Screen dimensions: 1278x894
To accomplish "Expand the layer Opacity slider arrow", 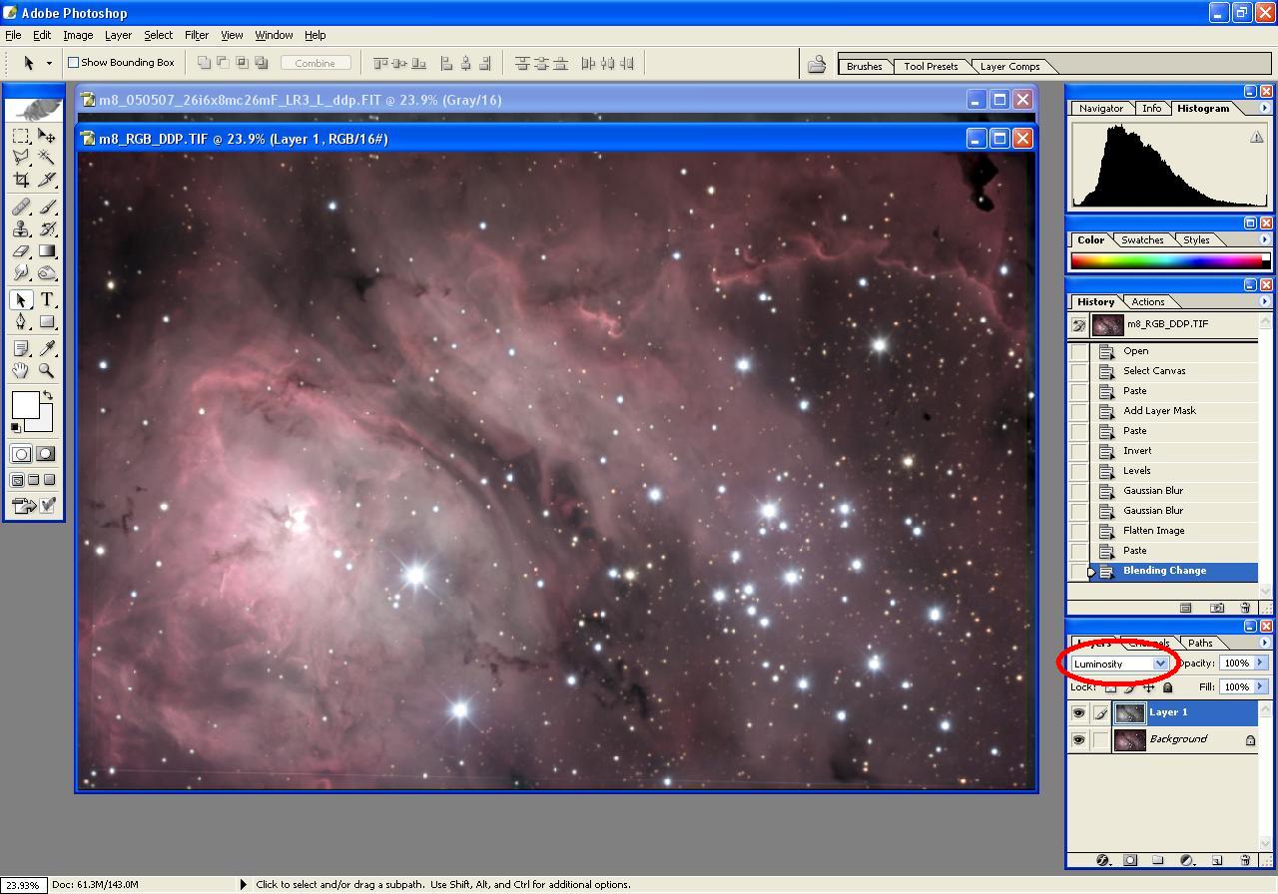I will pyautogui.click(x=1260, y=664).
